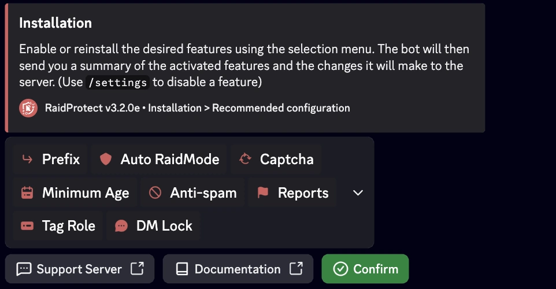Choose the Auto RaidMode menu option

pos(159,160)
